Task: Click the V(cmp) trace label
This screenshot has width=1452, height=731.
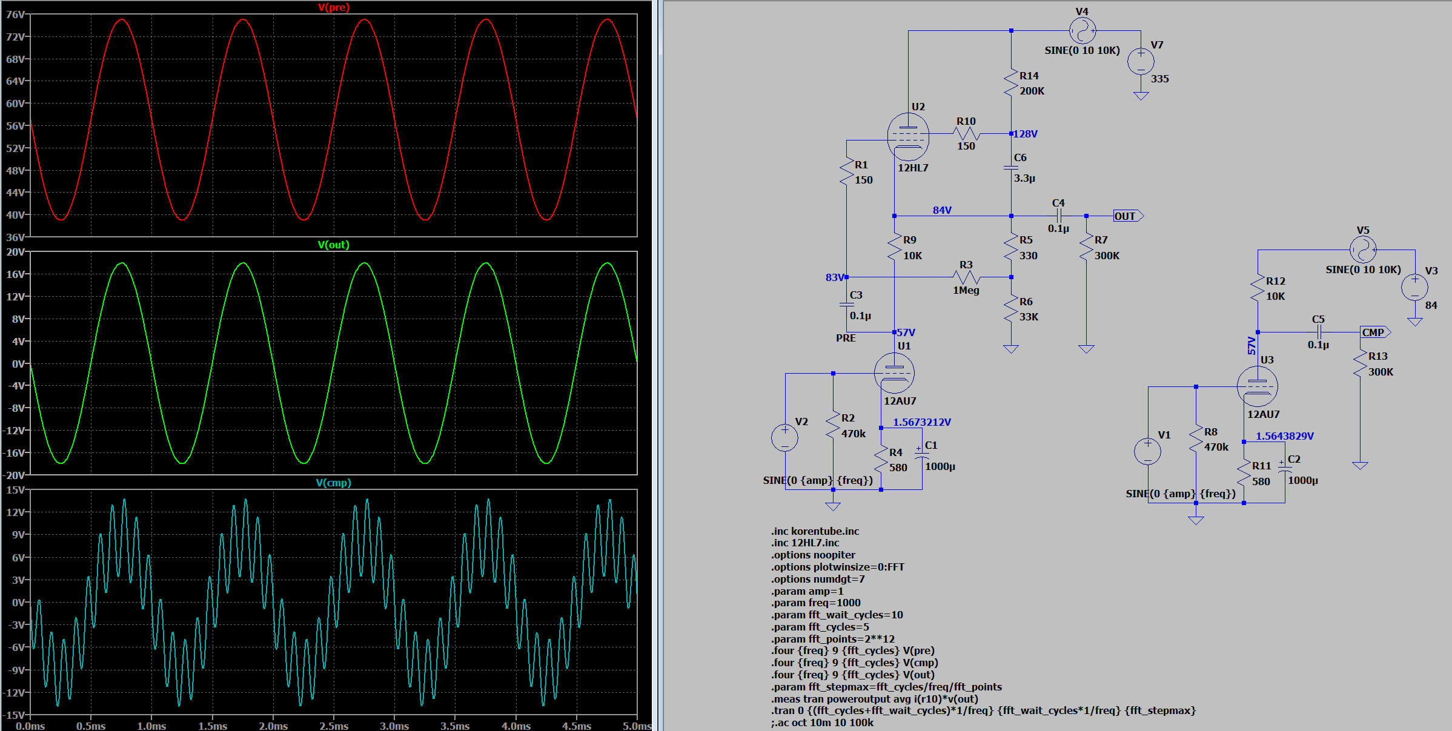Action: (x=334, y=483)
